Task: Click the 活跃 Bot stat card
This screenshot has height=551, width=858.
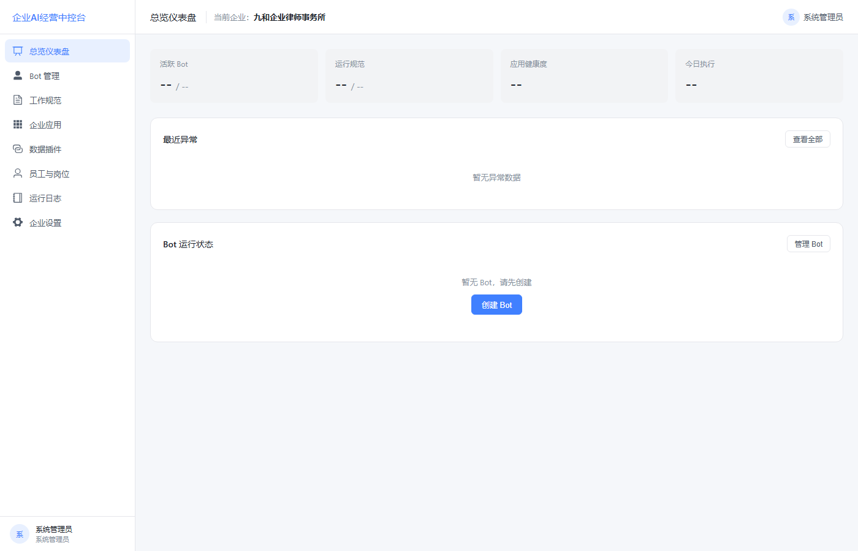Action: tap(234, 76)
